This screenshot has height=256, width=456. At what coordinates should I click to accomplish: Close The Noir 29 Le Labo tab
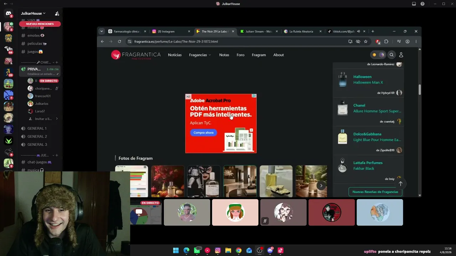(233, 31)
